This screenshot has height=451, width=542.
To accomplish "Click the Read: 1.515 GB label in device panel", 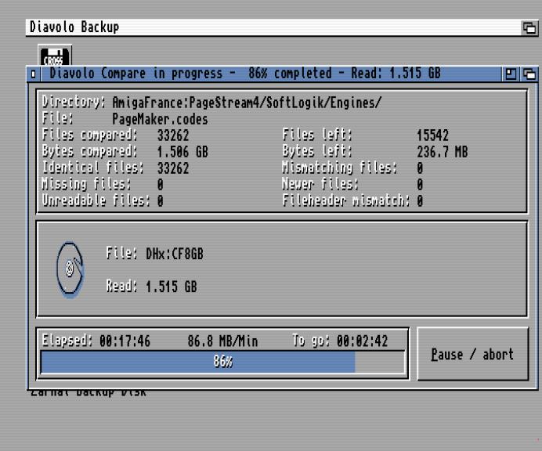I will (150, 287).
